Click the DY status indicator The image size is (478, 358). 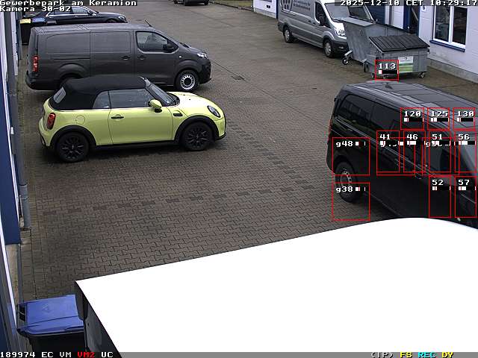[x=447, y=354]
